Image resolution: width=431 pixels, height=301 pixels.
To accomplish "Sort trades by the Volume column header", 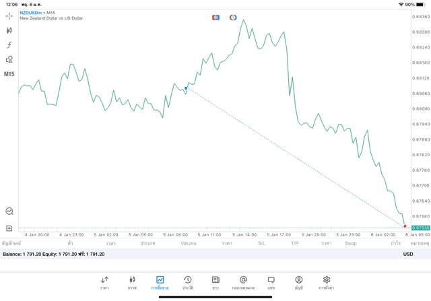I will pyautogui.click(x=189, y=243).
